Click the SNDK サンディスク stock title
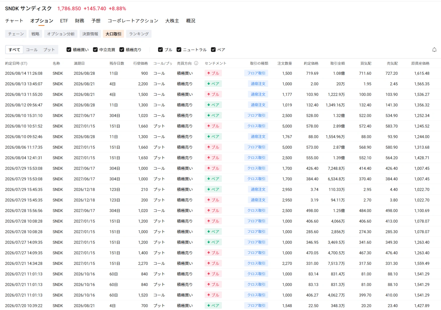Screen dimensions: 441x310 tap(28, 9)
